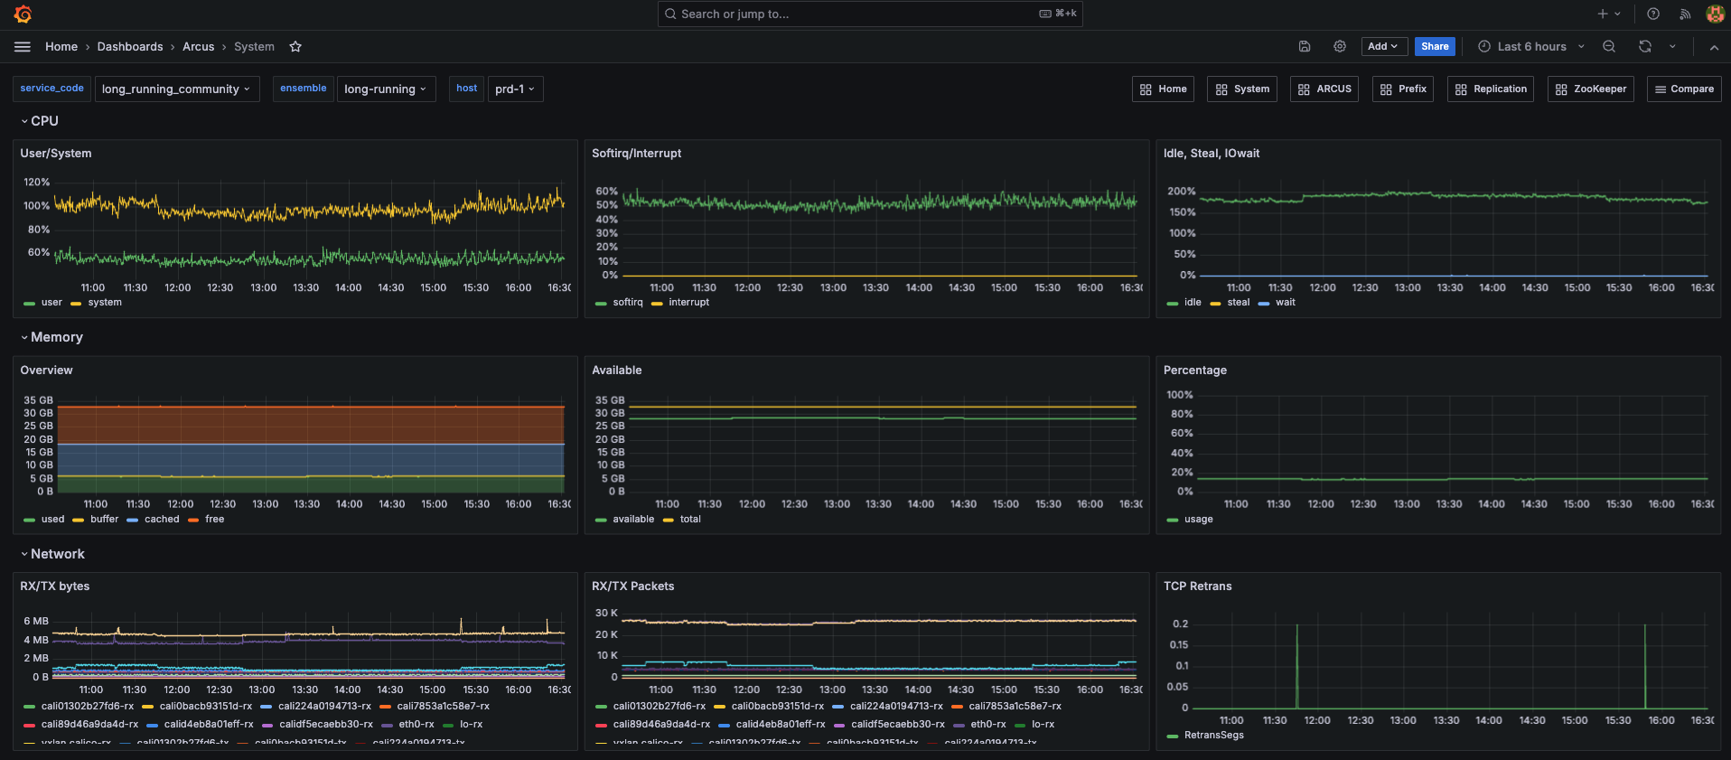The height and width of the screenshot is (760, 1731).
Task: Click the blue Share button
Action: 1434,47
